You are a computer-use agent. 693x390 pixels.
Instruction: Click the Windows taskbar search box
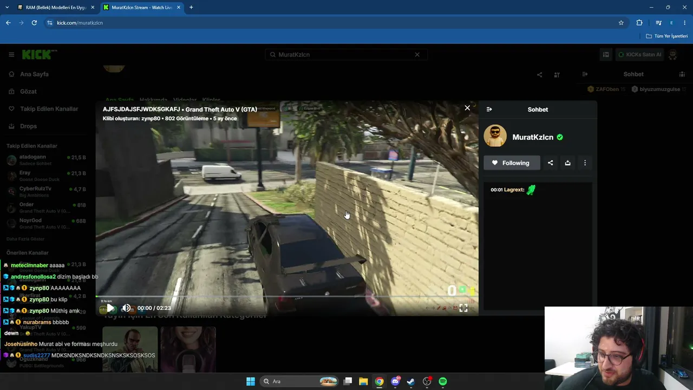click(x=299, y=381)
